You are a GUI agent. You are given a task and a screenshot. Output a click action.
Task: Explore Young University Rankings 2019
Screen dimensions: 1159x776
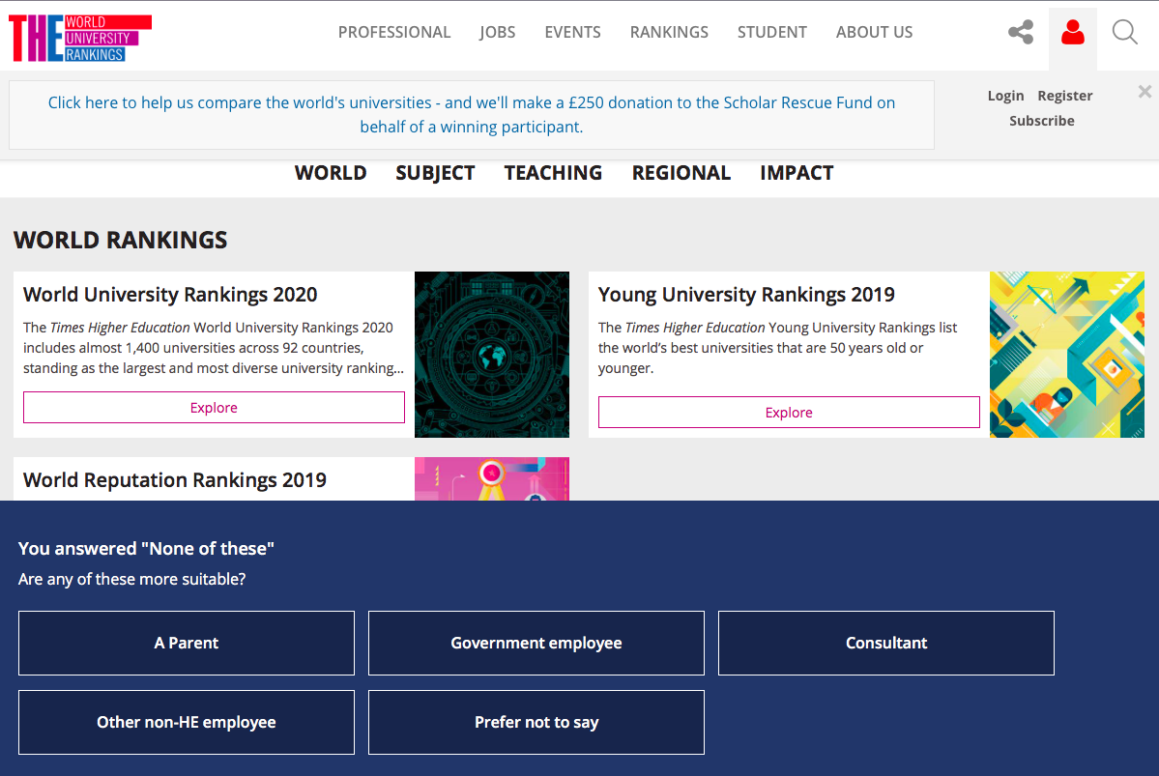(x=789, y=413)
